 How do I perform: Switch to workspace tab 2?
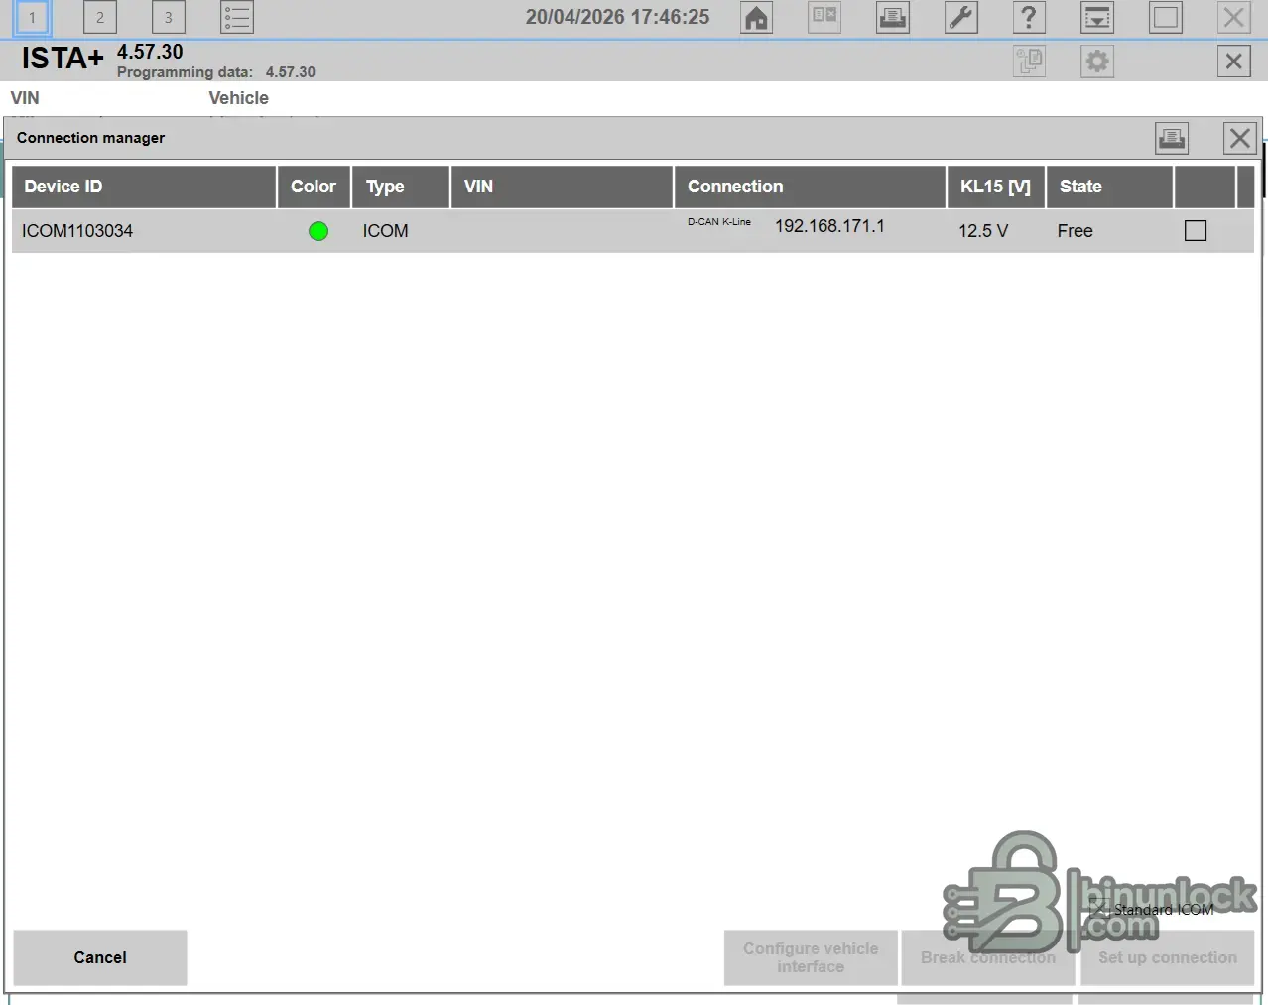99,17
